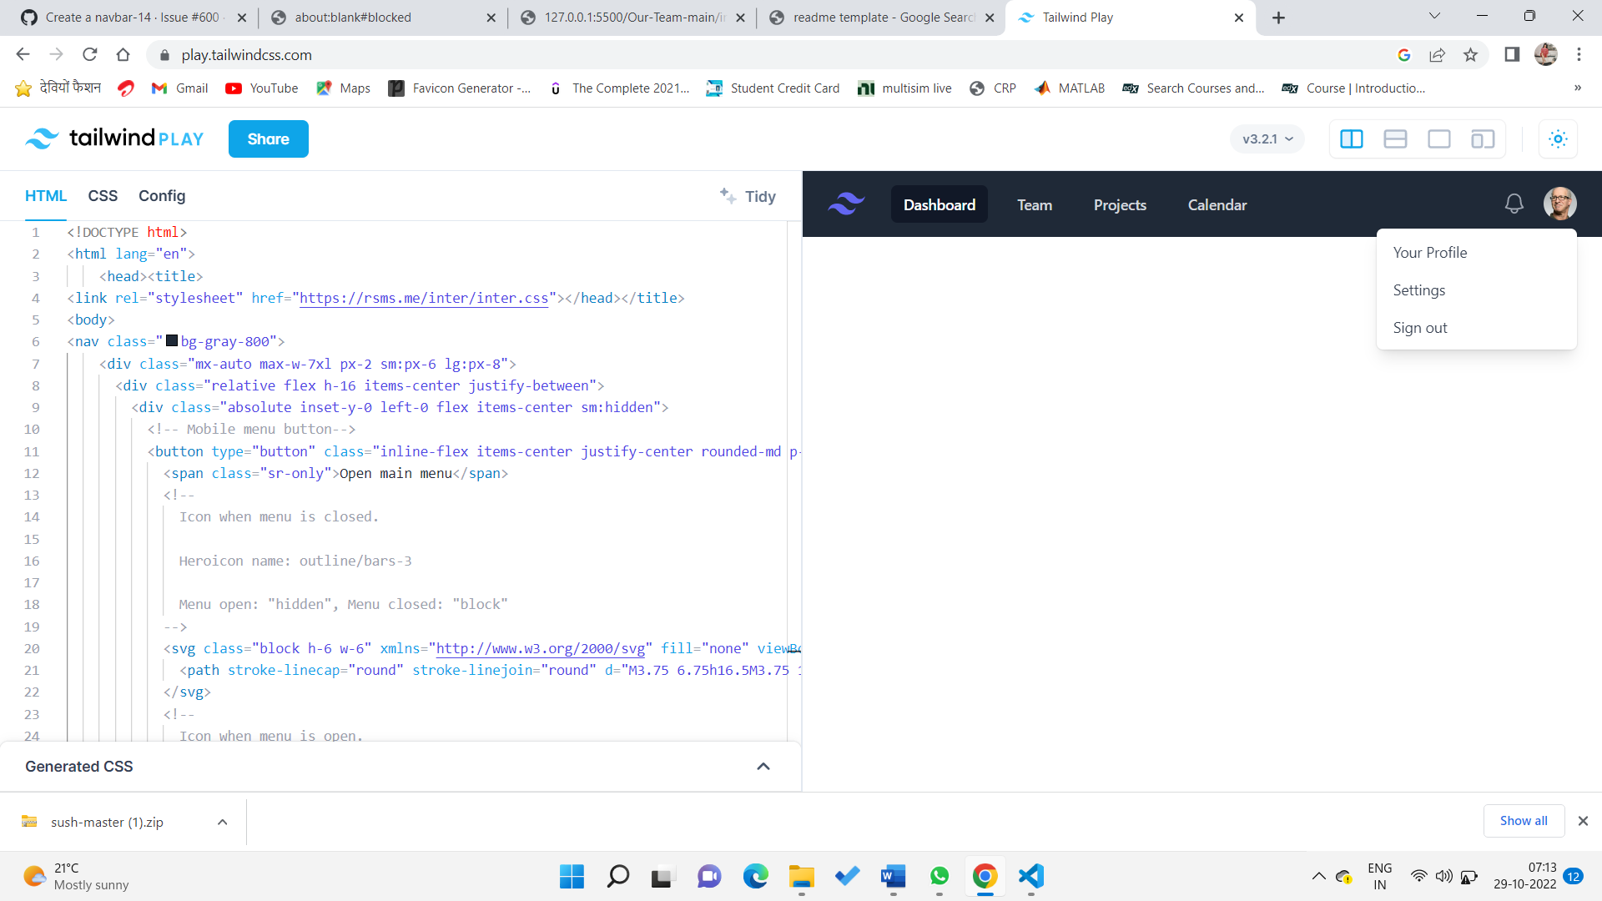The height and width of the screenshot is (901, 1602).
Task: Expand the sush-master (1).zip download options
Action: point(222,822)
